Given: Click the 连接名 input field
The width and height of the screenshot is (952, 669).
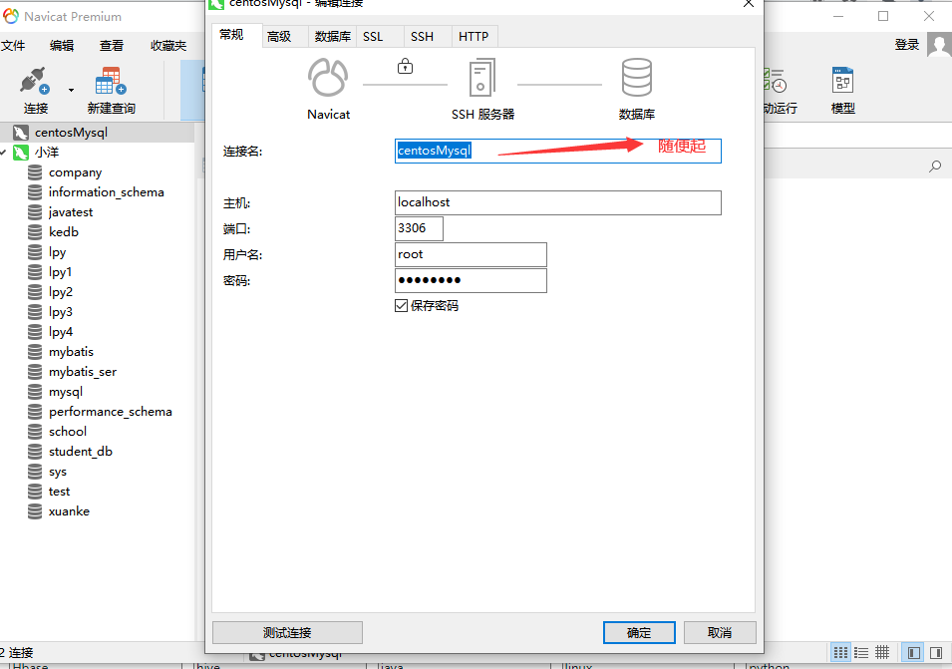Looking at the screenshot, I should [558, 151].
